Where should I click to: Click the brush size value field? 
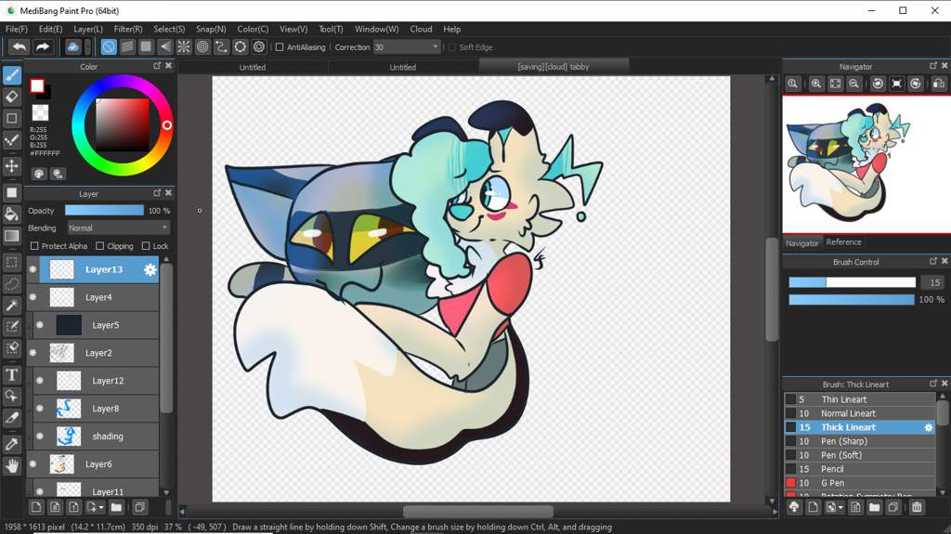tap(933, 282)
